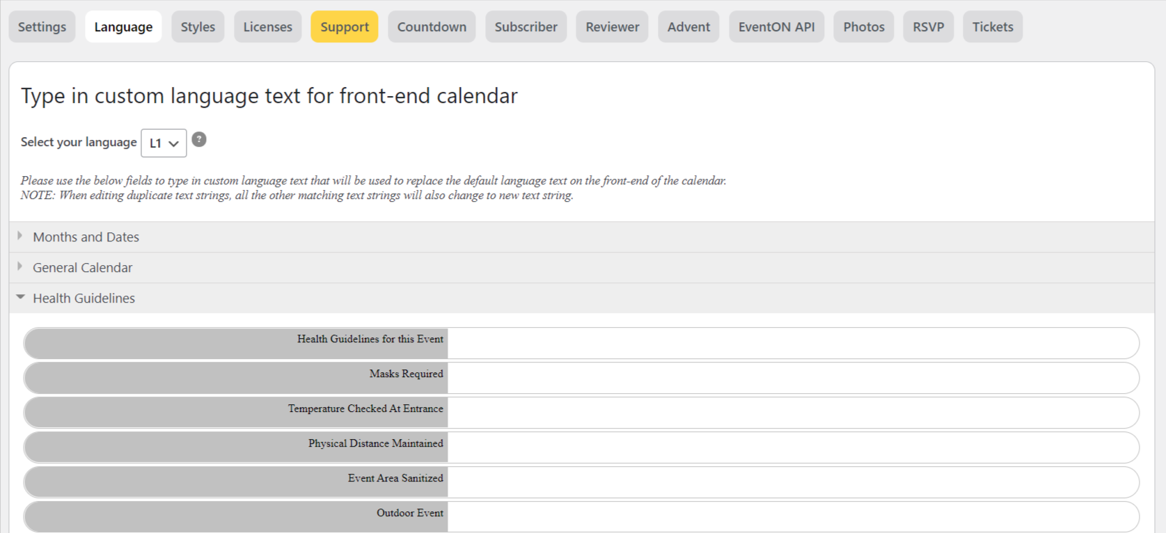Go to the Tickets tab
The width and height of the screenshot is (1166, 533).
pos(993,26)
